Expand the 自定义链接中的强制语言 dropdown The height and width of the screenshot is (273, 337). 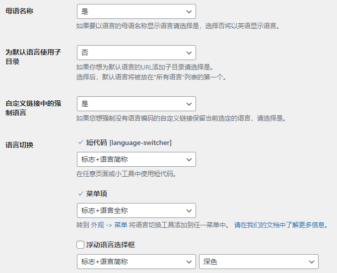pos(136,104)
